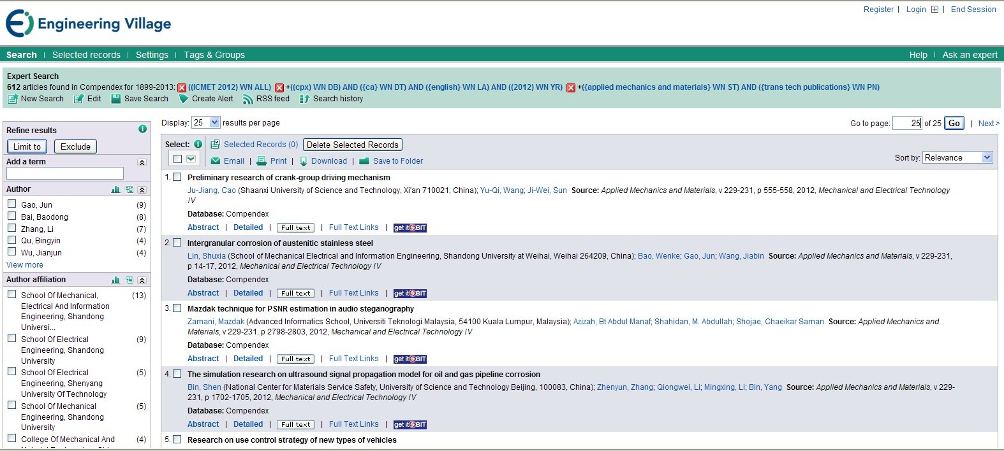Click the New Search icon
The height and width of the screenshot is (451, 1004).
click(x=12, y=99)
